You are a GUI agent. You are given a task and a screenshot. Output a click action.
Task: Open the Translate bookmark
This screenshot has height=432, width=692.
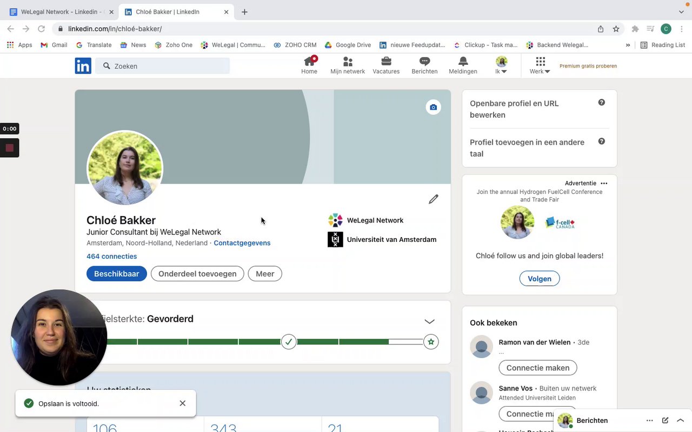(x=94, y=45)
